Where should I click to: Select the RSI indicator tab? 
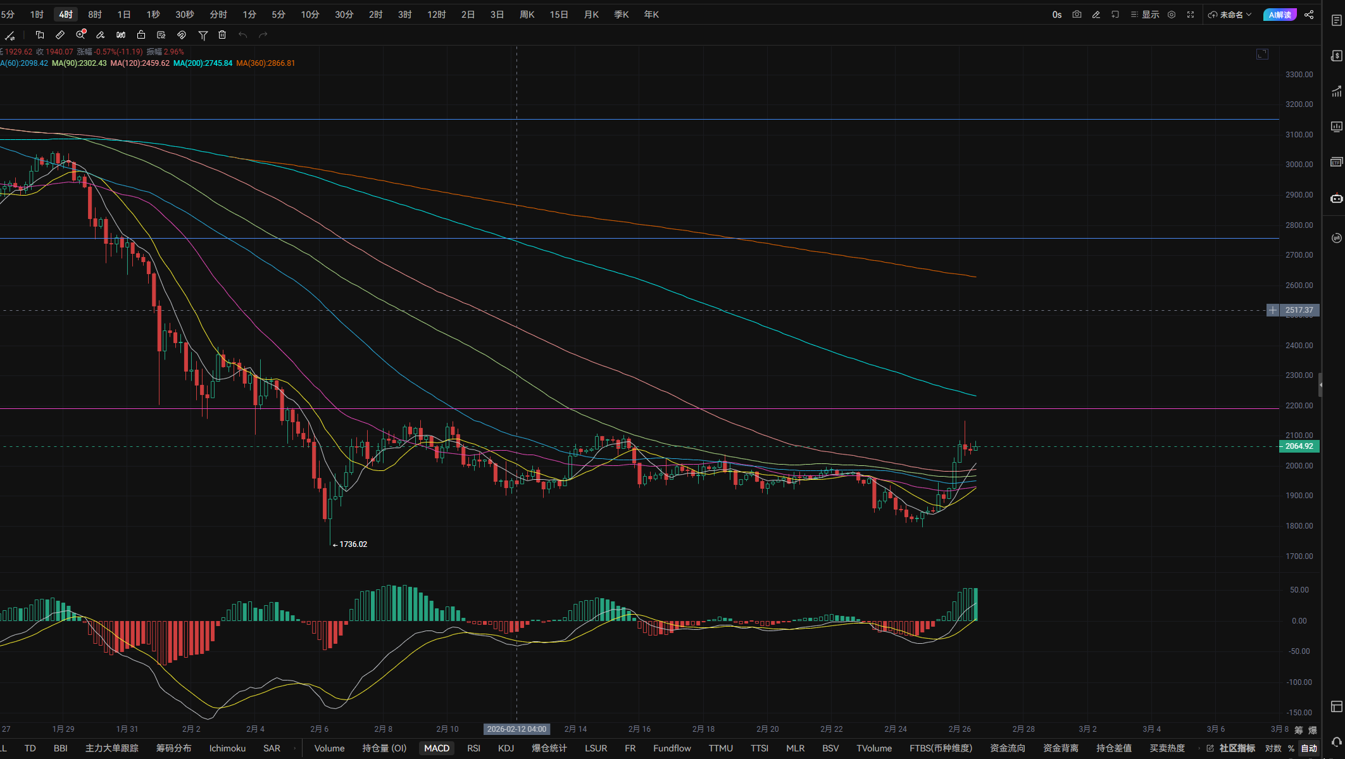click(x=473, y=748)
